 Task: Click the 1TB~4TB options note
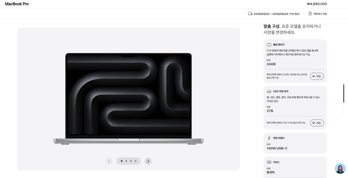(286, 123)
